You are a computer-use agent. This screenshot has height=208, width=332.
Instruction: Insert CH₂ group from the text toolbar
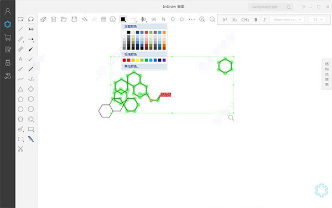[245, 20]
